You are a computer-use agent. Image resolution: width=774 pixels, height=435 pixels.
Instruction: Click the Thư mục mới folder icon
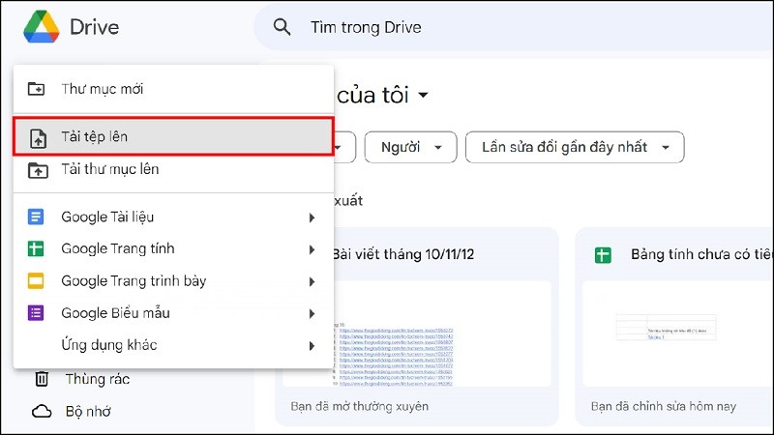click(x=36, y=89)
